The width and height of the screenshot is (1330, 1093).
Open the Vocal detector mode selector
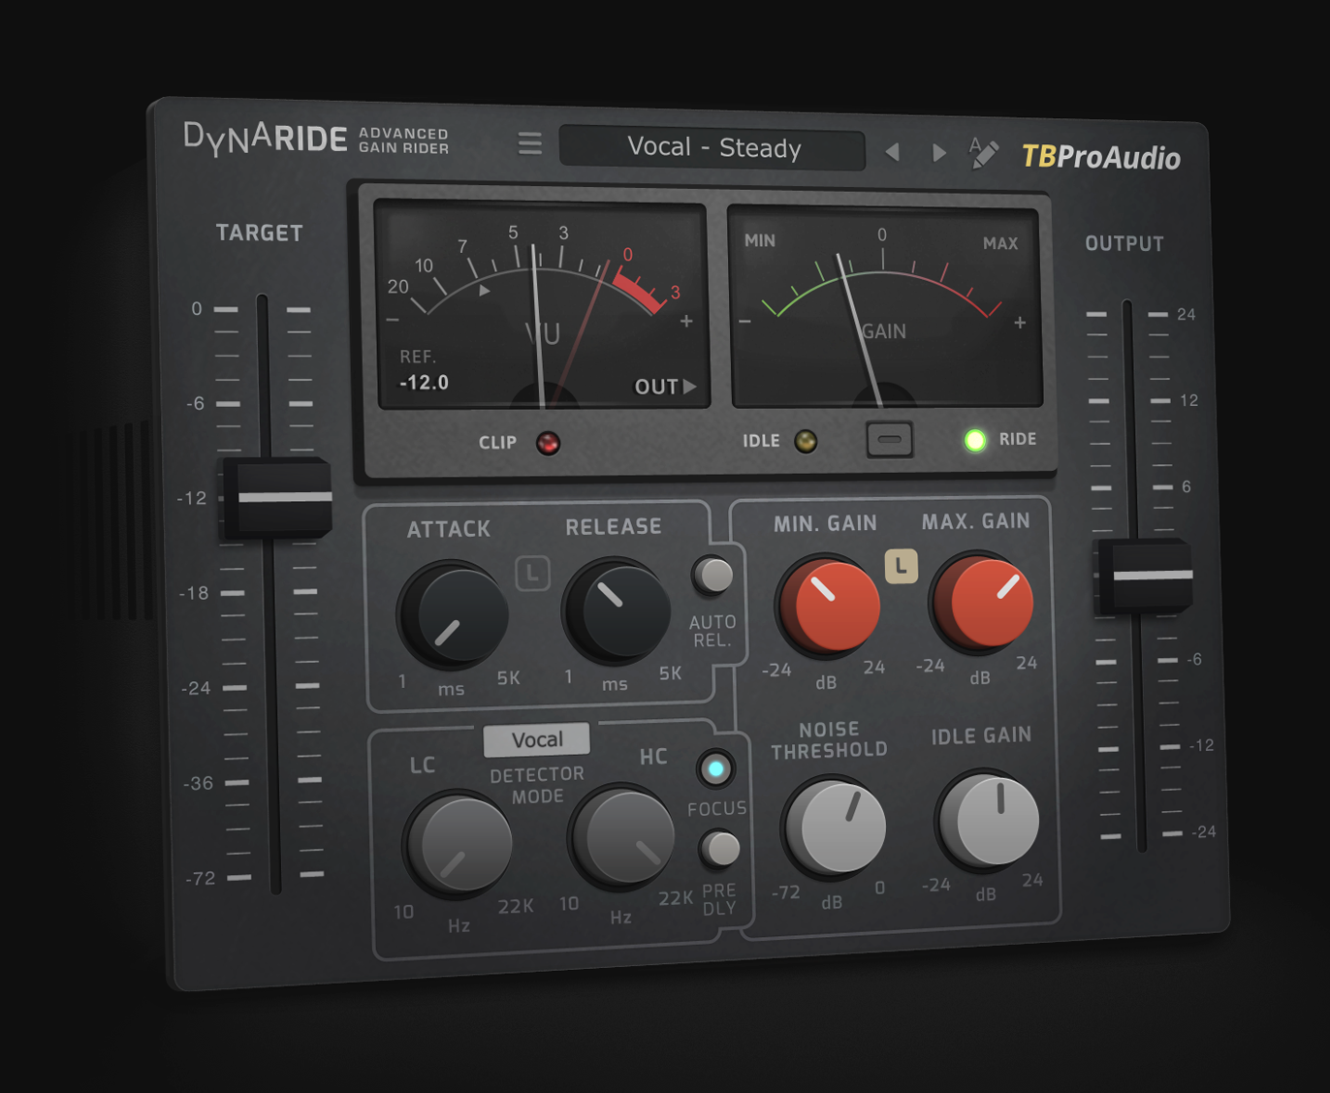[536, 740]
